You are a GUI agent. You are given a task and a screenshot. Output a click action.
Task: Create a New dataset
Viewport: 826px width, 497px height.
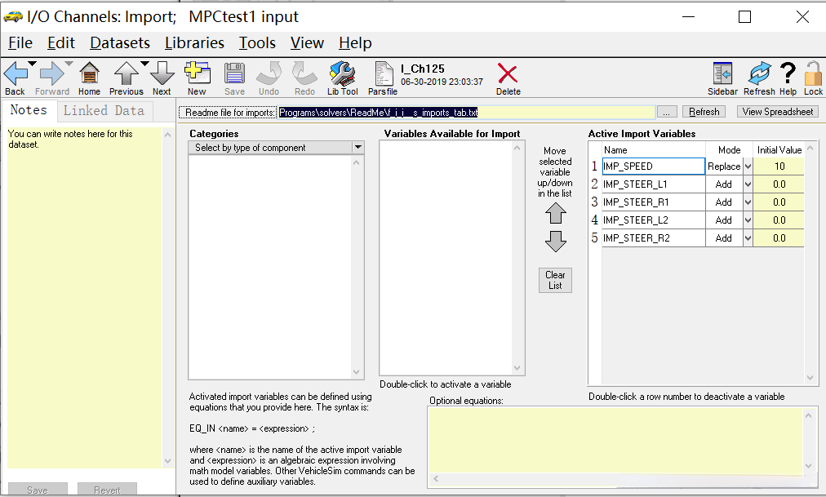tap(197, 75)
